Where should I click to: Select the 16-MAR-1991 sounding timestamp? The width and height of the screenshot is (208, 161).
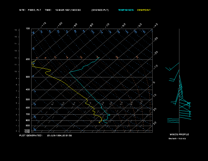tap(68, 10)
